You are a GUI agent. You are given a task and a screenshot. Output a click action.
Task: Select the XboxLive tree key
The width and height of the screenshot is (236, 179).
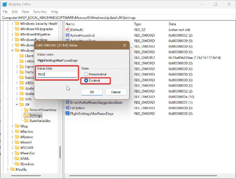tap(27, 164)
